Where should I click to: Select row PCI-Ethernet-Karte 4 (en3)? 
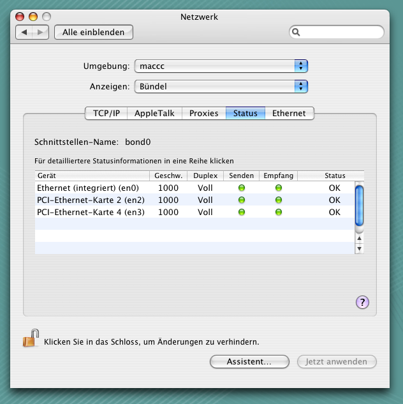click(x=195, y=212)
